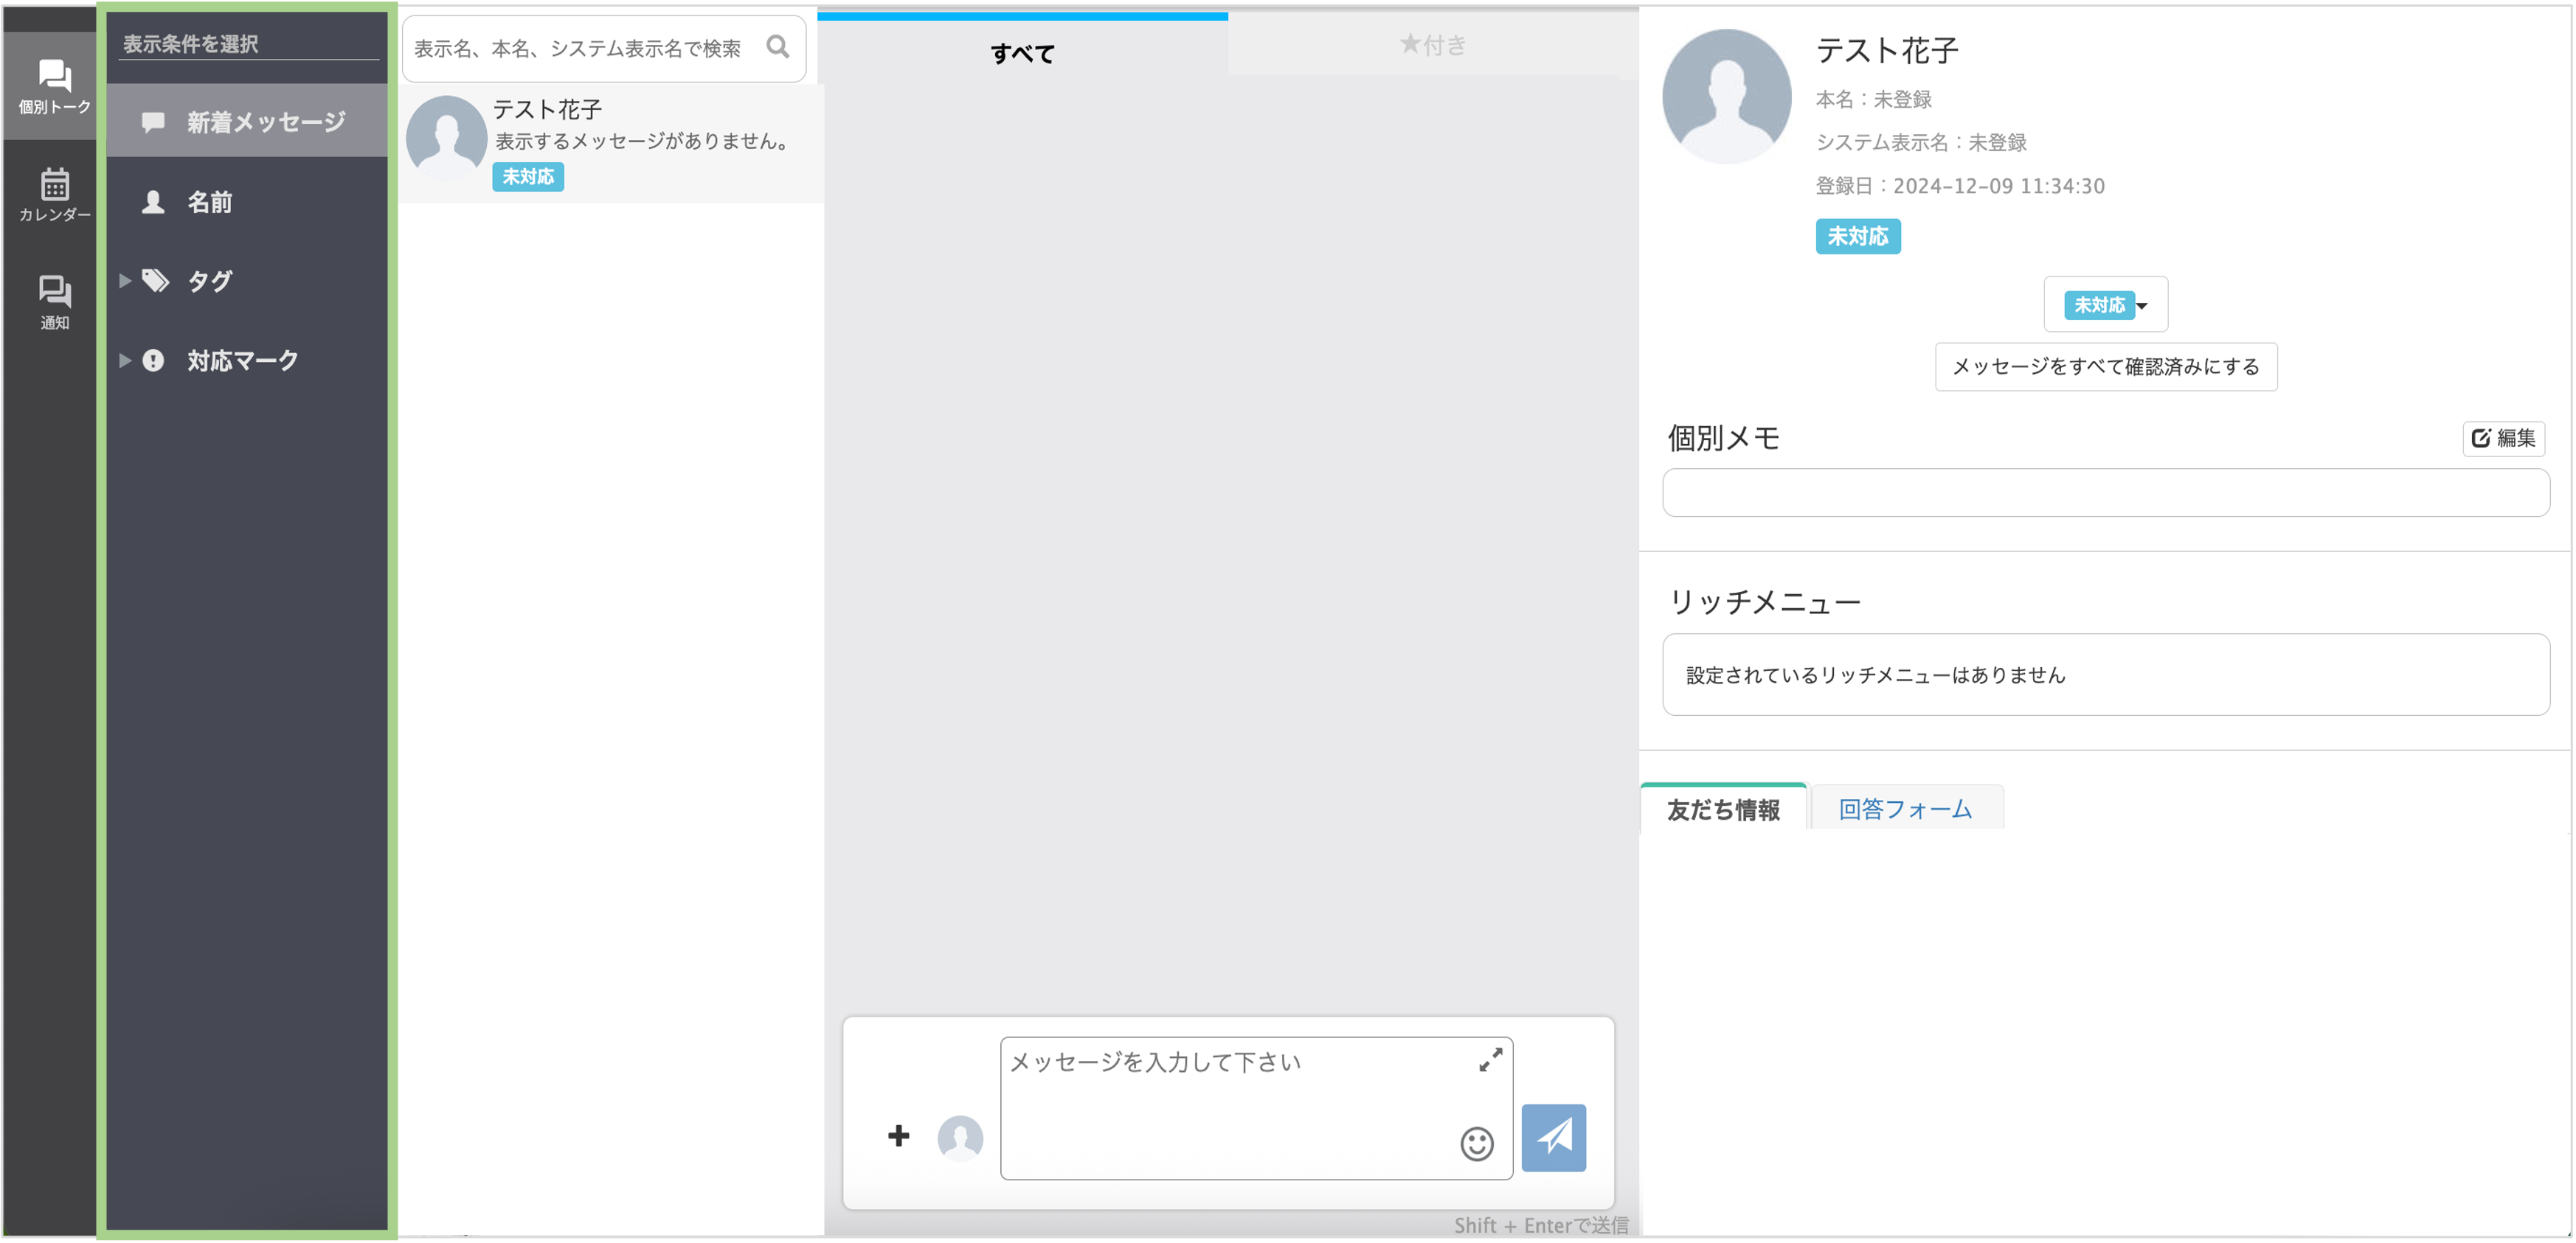Send message with the paper plane button
The width and height of the screenshot is (2576, 1243).
[1553, 1137]
